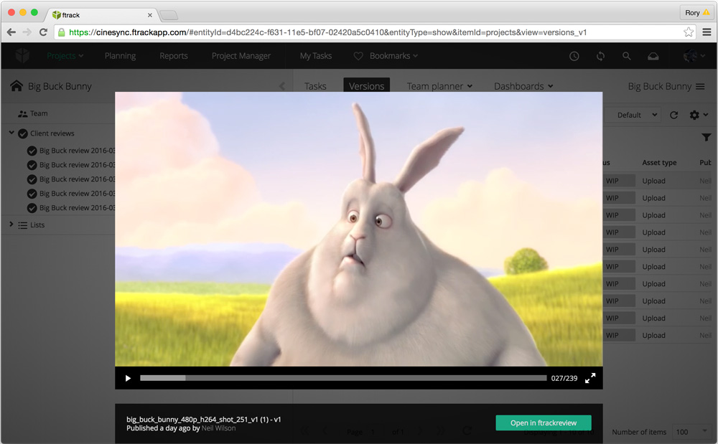Select the Versions tab
This screenshot has height=444, width=718.
366,85
